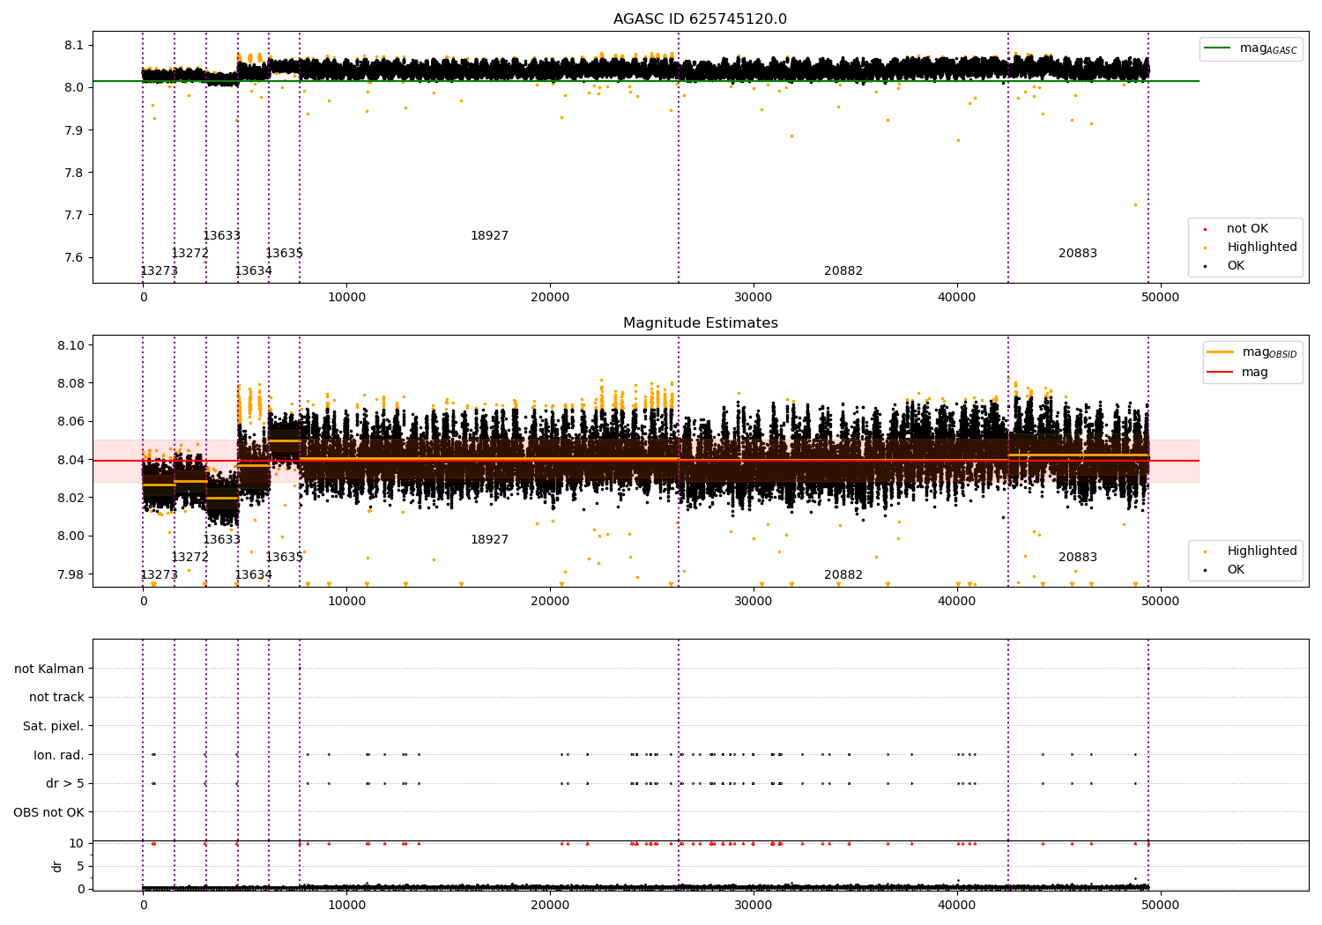The image size is (1322, 925).
Task: Click '20000' x-axis tick of top plot
Action: click(550, 297)
